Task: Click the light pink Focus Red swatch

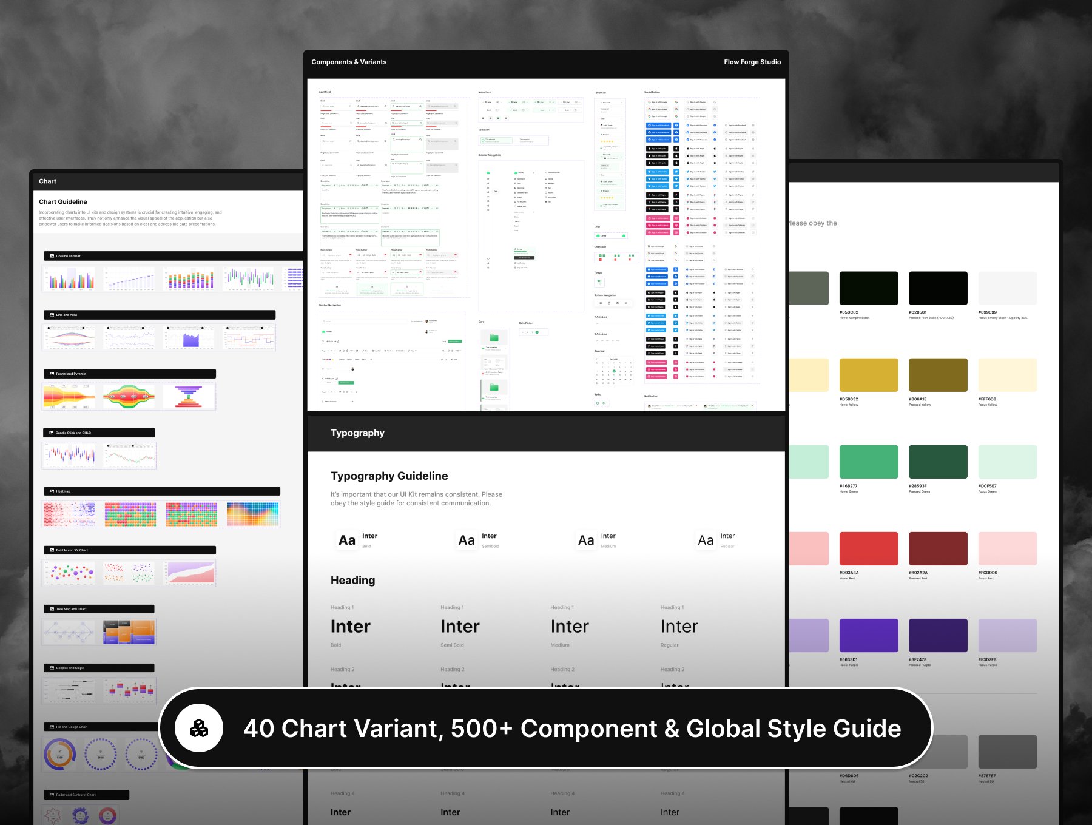Action: (1007, 548)
